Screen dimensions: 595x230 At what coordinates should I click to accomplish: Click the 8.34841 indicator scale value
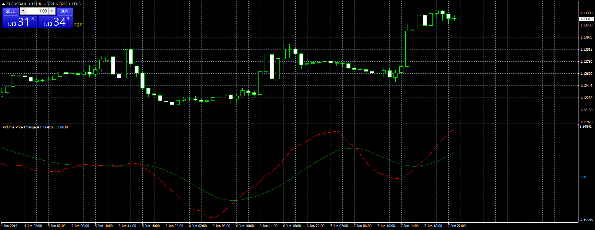coord(585,127)
